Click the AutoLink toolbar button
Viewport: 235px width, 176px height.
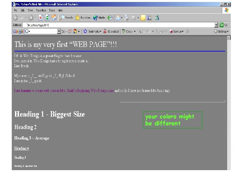click(x=145, y=31)
